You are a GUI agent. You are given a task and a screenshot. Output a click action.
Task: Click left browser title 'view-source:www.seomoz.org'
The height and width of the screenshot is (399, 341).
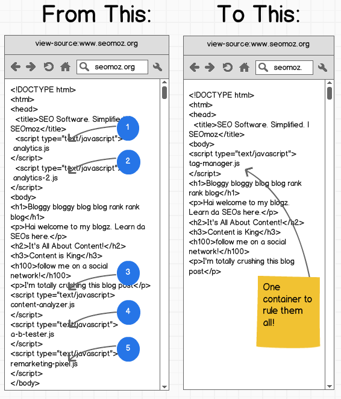(87, 43)
